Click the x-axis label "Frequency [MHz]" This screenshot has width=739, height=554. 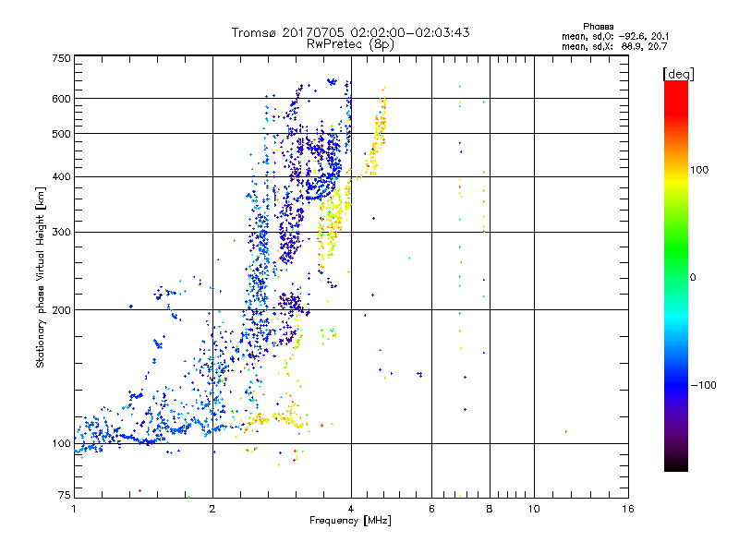coord(350,521)
